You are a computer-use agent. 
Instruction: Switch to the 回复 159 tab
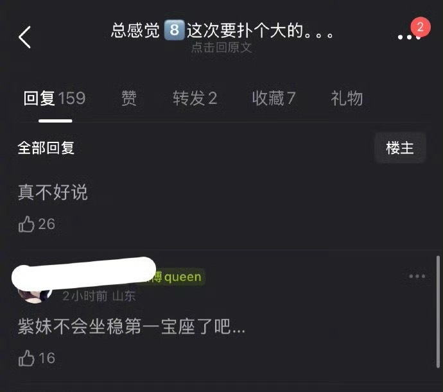55,98
